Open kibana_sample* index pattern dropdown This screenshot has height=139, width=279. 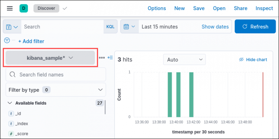click(50, 58)
